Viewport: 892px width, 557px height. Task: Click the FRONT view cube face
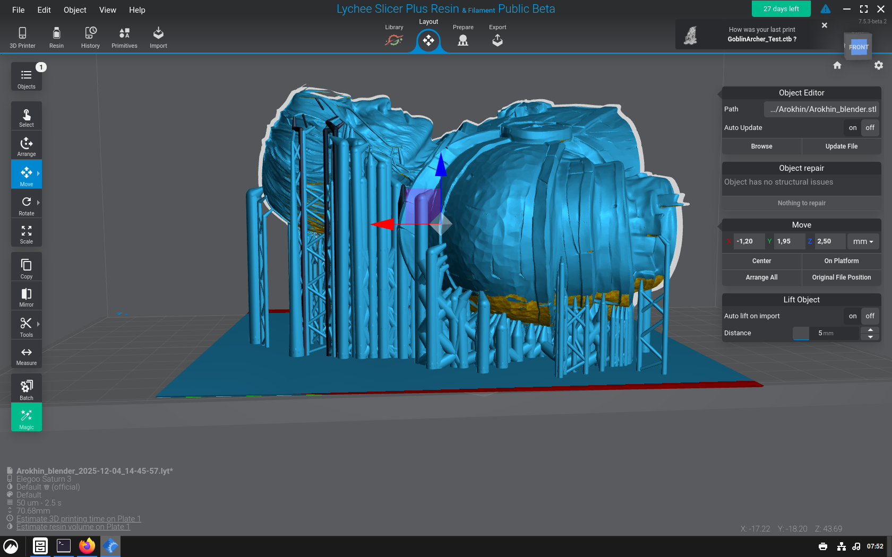[x=859, y=47]
